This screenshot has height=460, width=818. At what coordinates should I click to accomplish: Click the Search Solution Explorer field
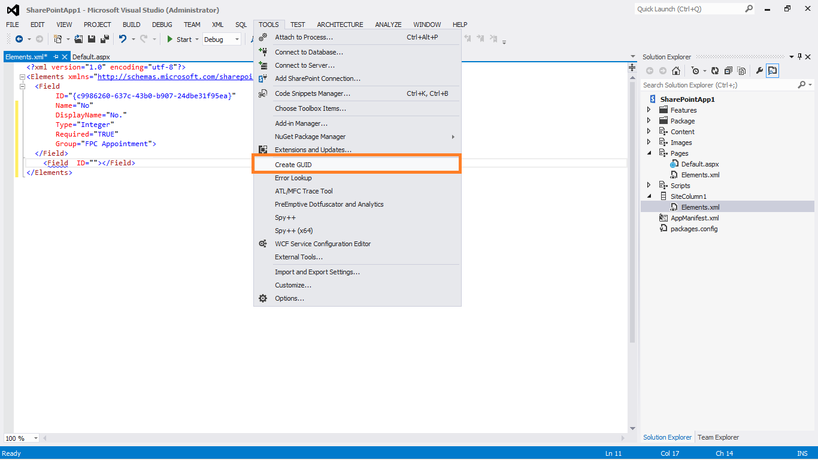(719, 85)
